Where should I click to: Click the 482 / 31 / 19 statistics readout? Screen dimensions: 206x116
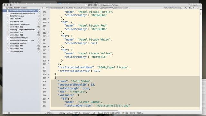click(x=130, y=113)
